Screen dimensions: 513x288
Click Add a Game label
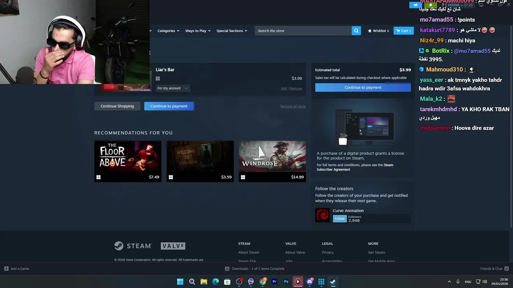(20, 269)
